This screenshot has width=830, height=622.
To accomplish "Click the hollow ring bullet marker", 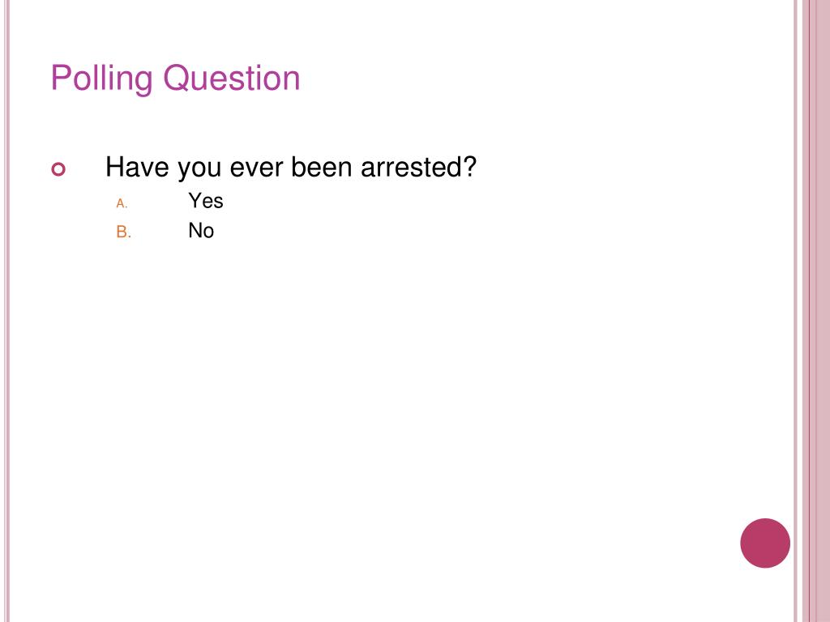I will (58, 169).
